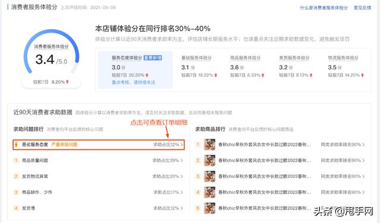The image size is (380, 223).
Task: Click the 3.4 score gauge arc
Action: (52, 52)
